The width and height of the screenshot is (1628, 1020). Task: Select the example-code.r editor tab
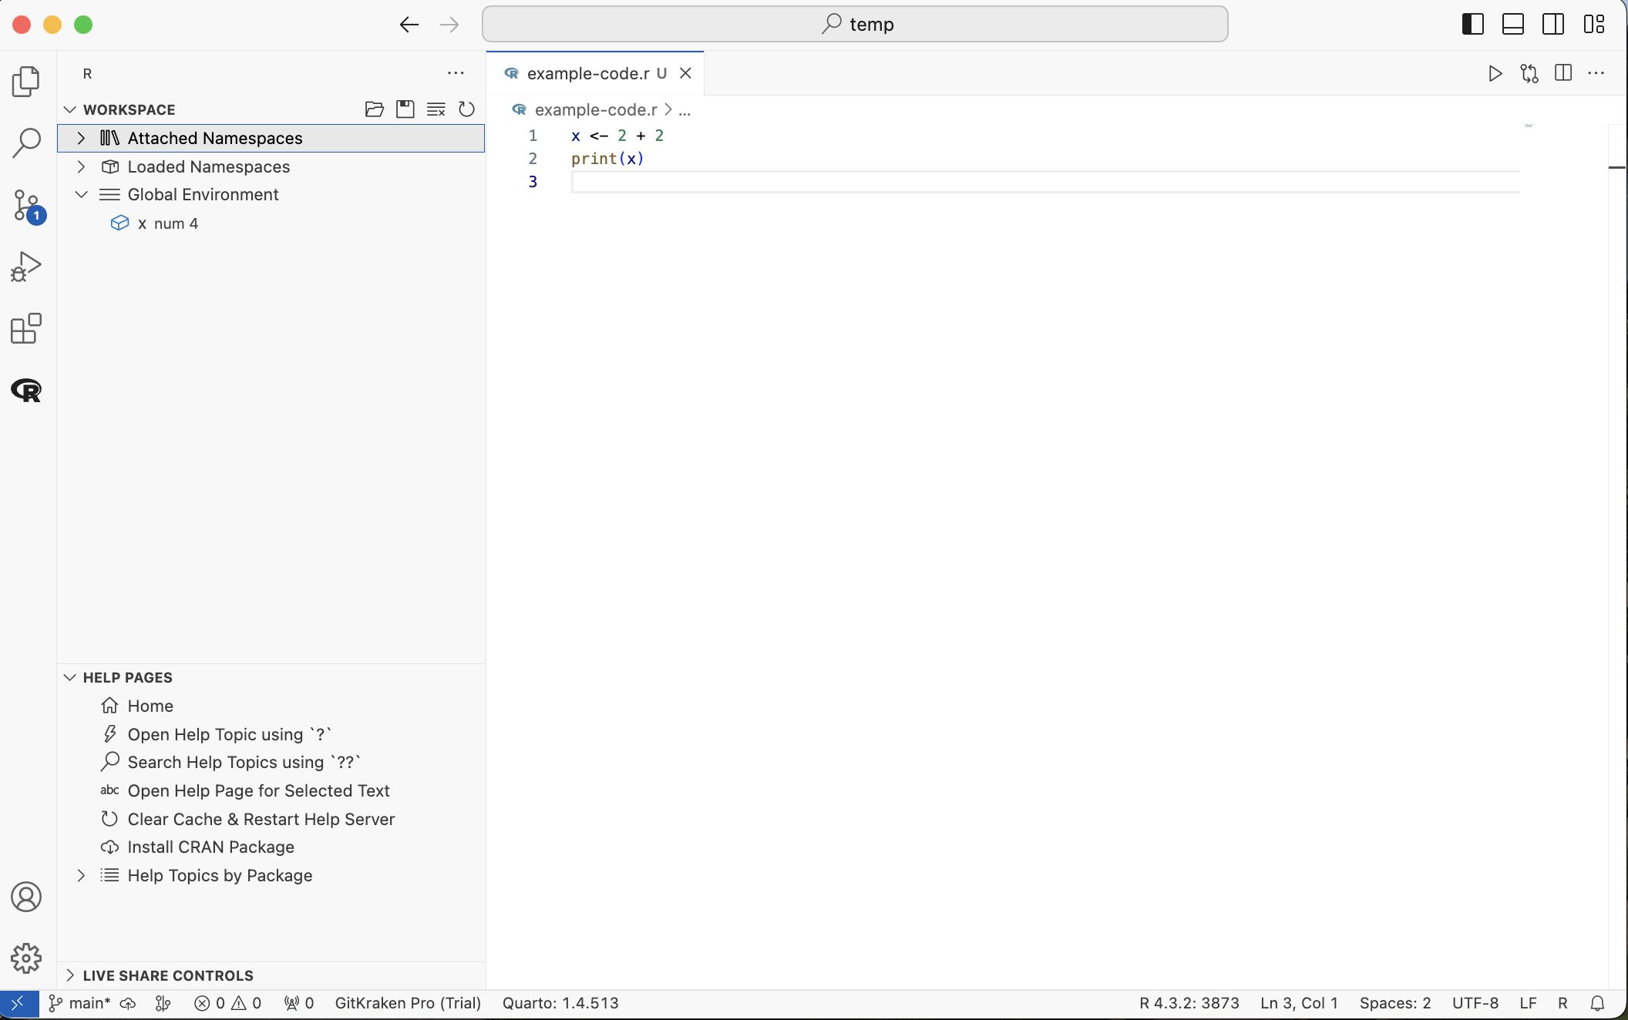pos(587,74)
